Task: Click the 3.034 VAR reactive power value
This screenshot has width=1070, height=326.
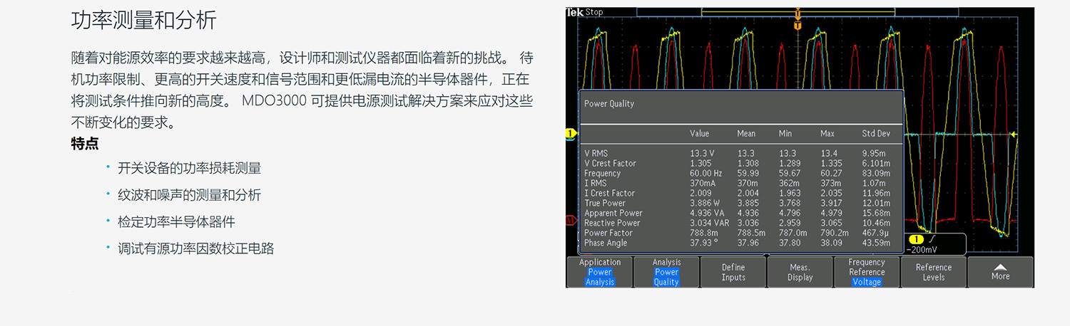Action: [709, 224]
